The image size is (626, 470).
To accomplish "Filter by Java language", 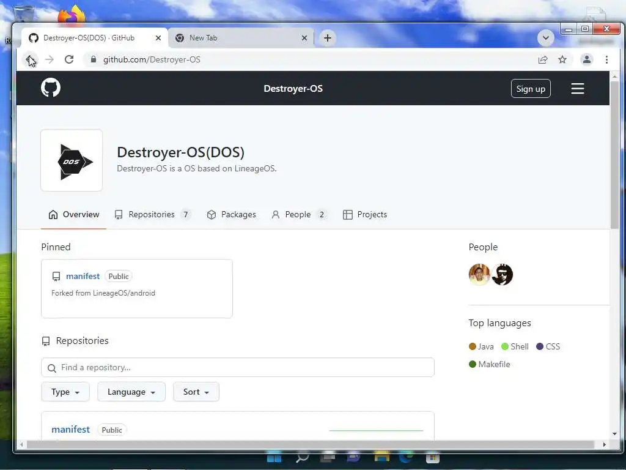I will 481,346.
